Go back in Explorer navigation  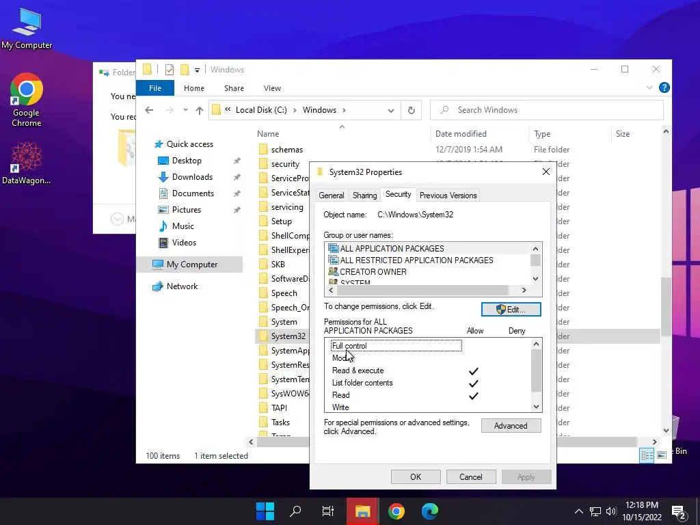[149, 110]
